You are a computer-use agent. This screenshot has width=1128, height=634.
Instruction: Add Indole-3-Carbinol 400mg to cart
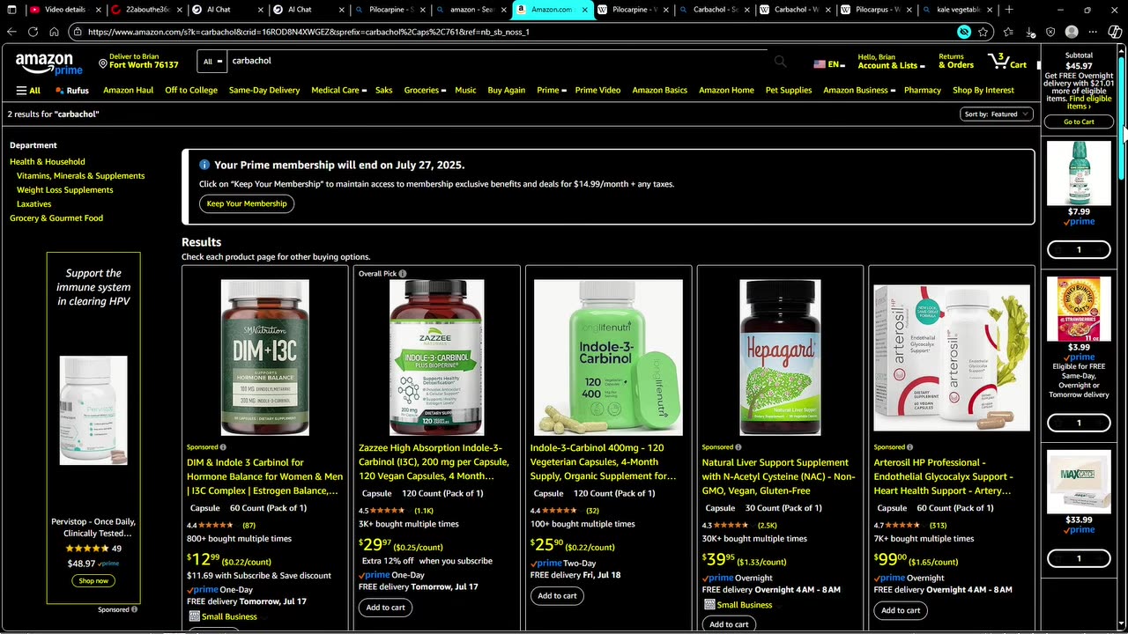coord(557,595)
